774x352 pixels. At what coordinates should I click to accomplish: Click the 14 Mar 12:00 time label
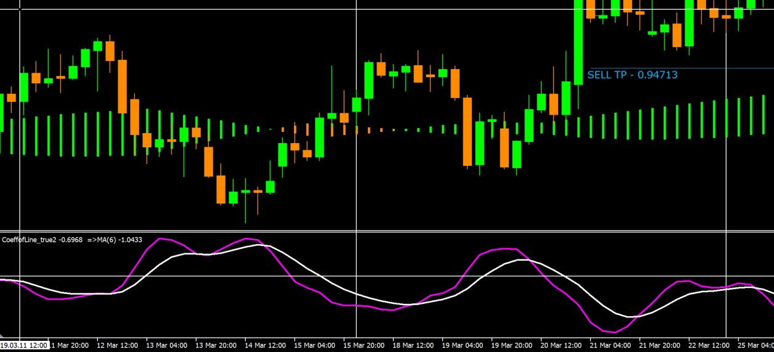coord(266,346)
